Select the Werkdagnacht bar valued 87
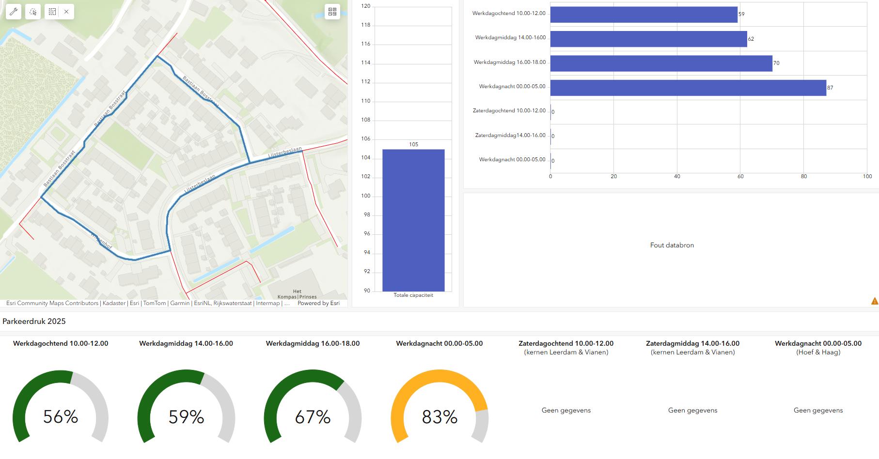This screenshot has height=459, width=879. pos(688,88)
